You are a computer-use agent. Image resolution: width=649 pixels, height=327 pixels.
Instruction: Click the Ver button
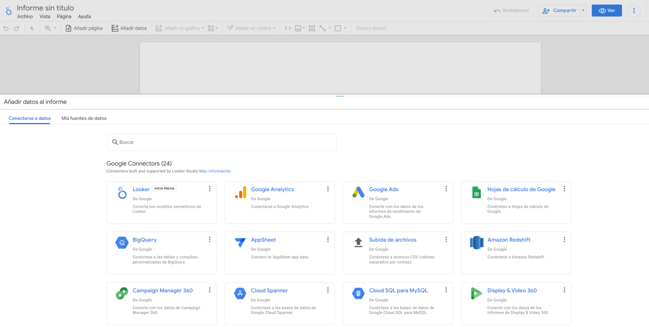point(607,10)
